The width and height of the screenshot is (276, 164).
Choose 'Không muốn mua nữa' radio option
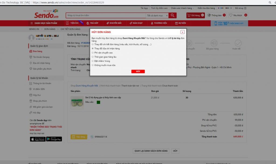coord(93,65)
